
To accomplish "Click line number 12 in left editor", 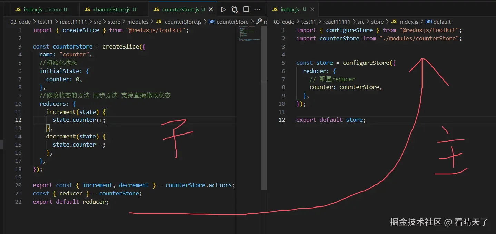I will tap(18, 120).
